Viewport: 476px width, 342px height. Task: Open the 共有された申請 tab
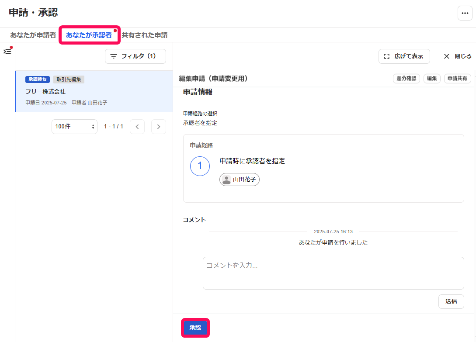145,35
